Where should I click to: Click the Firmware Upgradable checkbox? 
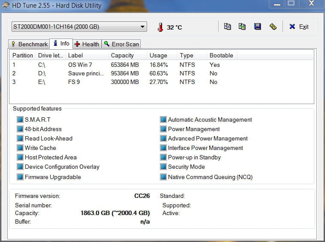coord(20,177)
